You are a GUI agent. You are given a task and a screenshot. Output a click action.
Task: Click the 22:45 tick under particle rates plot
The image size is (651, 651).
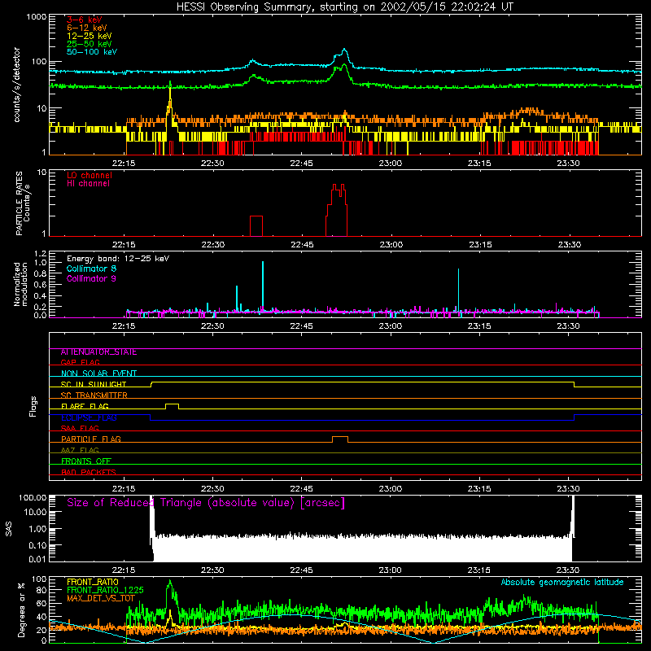tap(302, 244)
